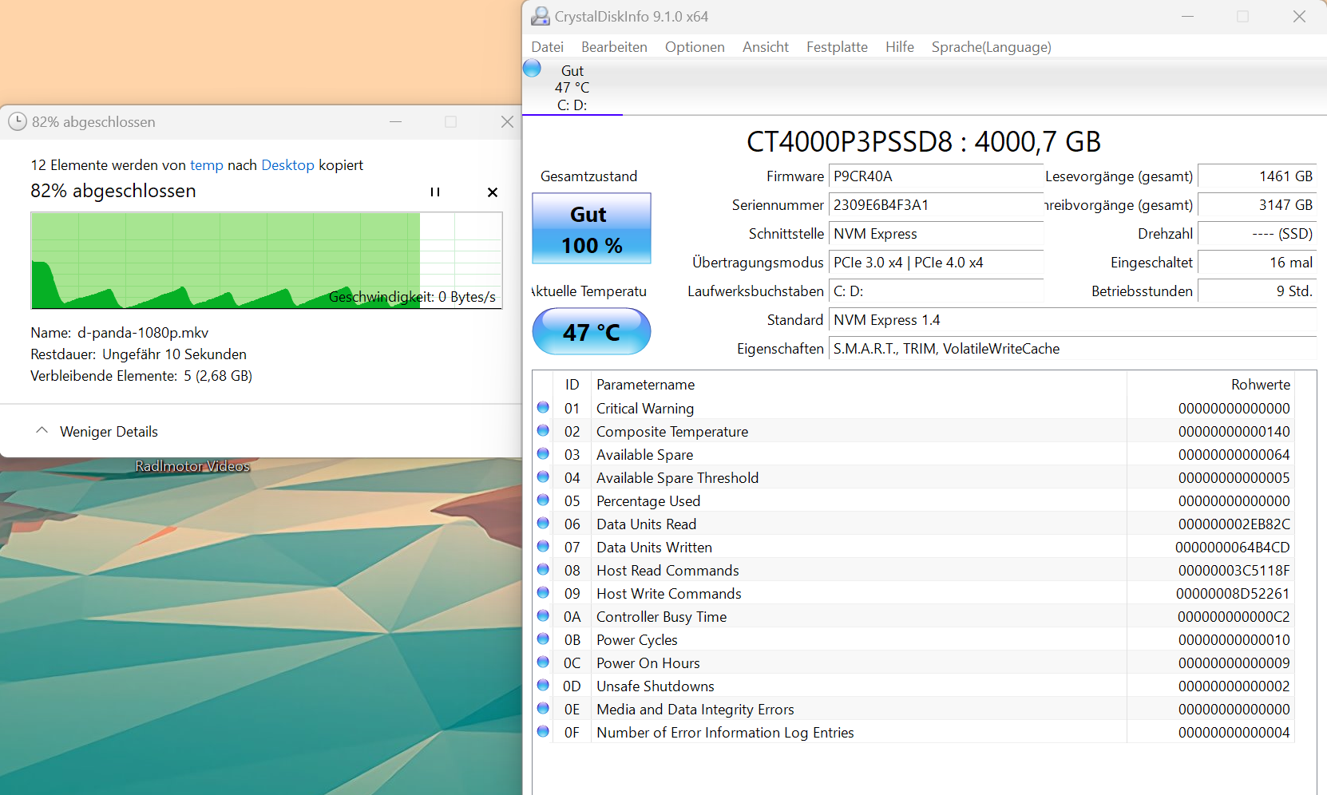
Task: Select the Power Cycles status icon
Action: 543,639
